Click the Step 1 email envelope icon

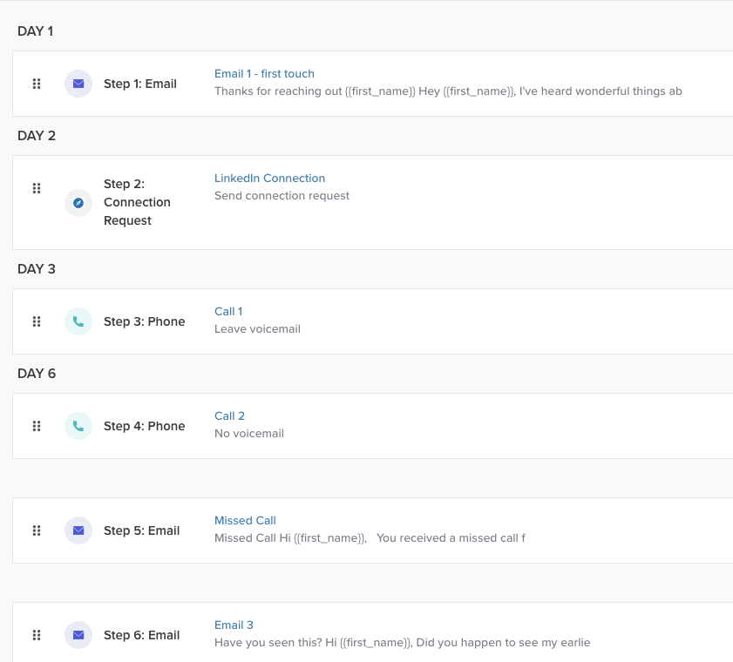78,84
